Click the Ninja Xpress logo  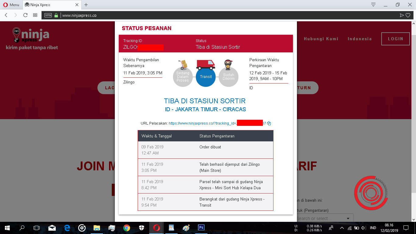pos(32,39)
